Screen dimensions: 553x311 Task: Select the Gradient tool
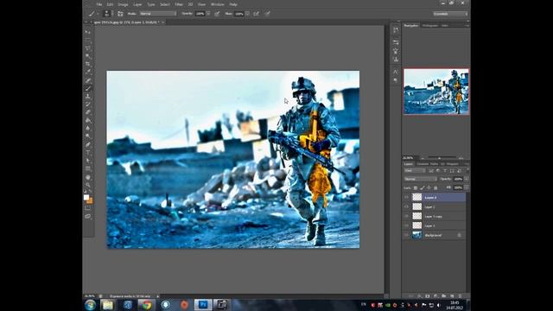click(x=88, y=120)
